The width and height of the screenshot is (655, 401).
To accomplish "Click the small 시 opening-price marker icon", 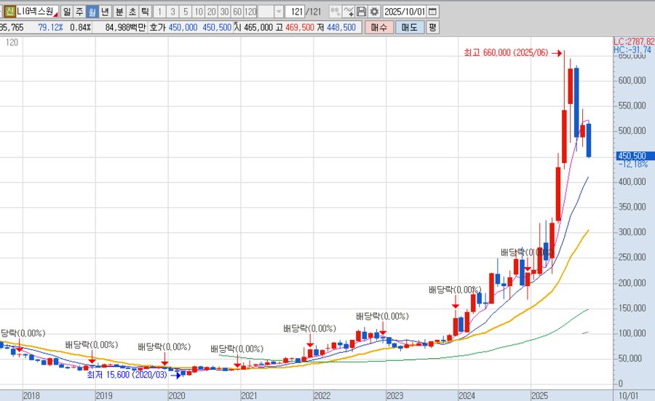I will 237,27.
